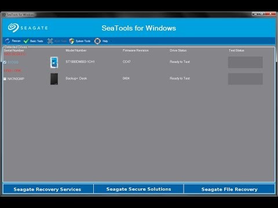
Task: Click Ready to Test for Backup+ Desk
Action: (180, 79)
